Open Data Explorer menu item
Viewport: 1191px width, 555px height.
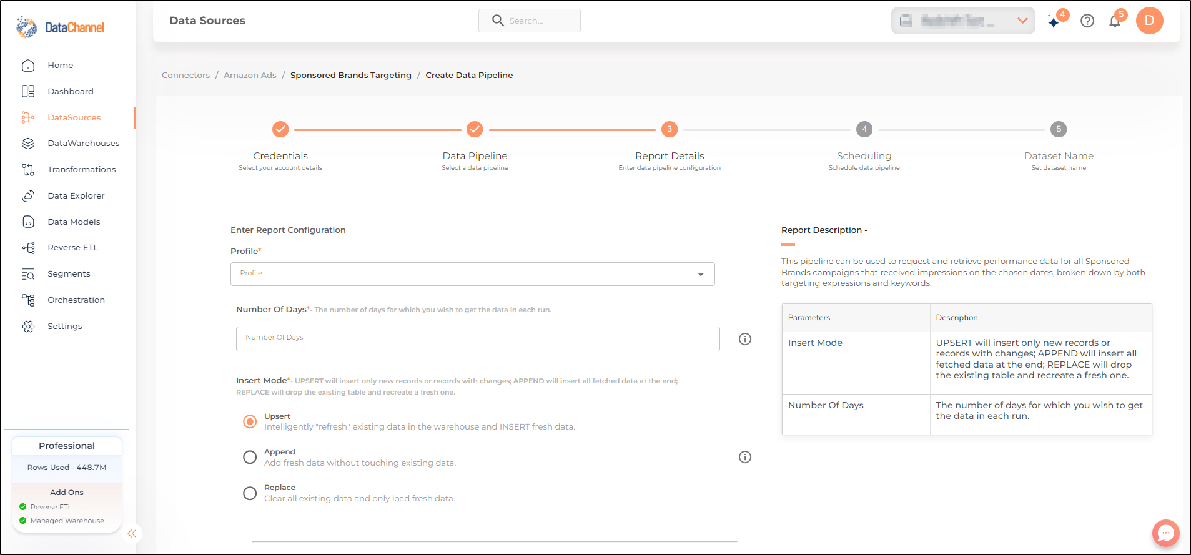76,196
